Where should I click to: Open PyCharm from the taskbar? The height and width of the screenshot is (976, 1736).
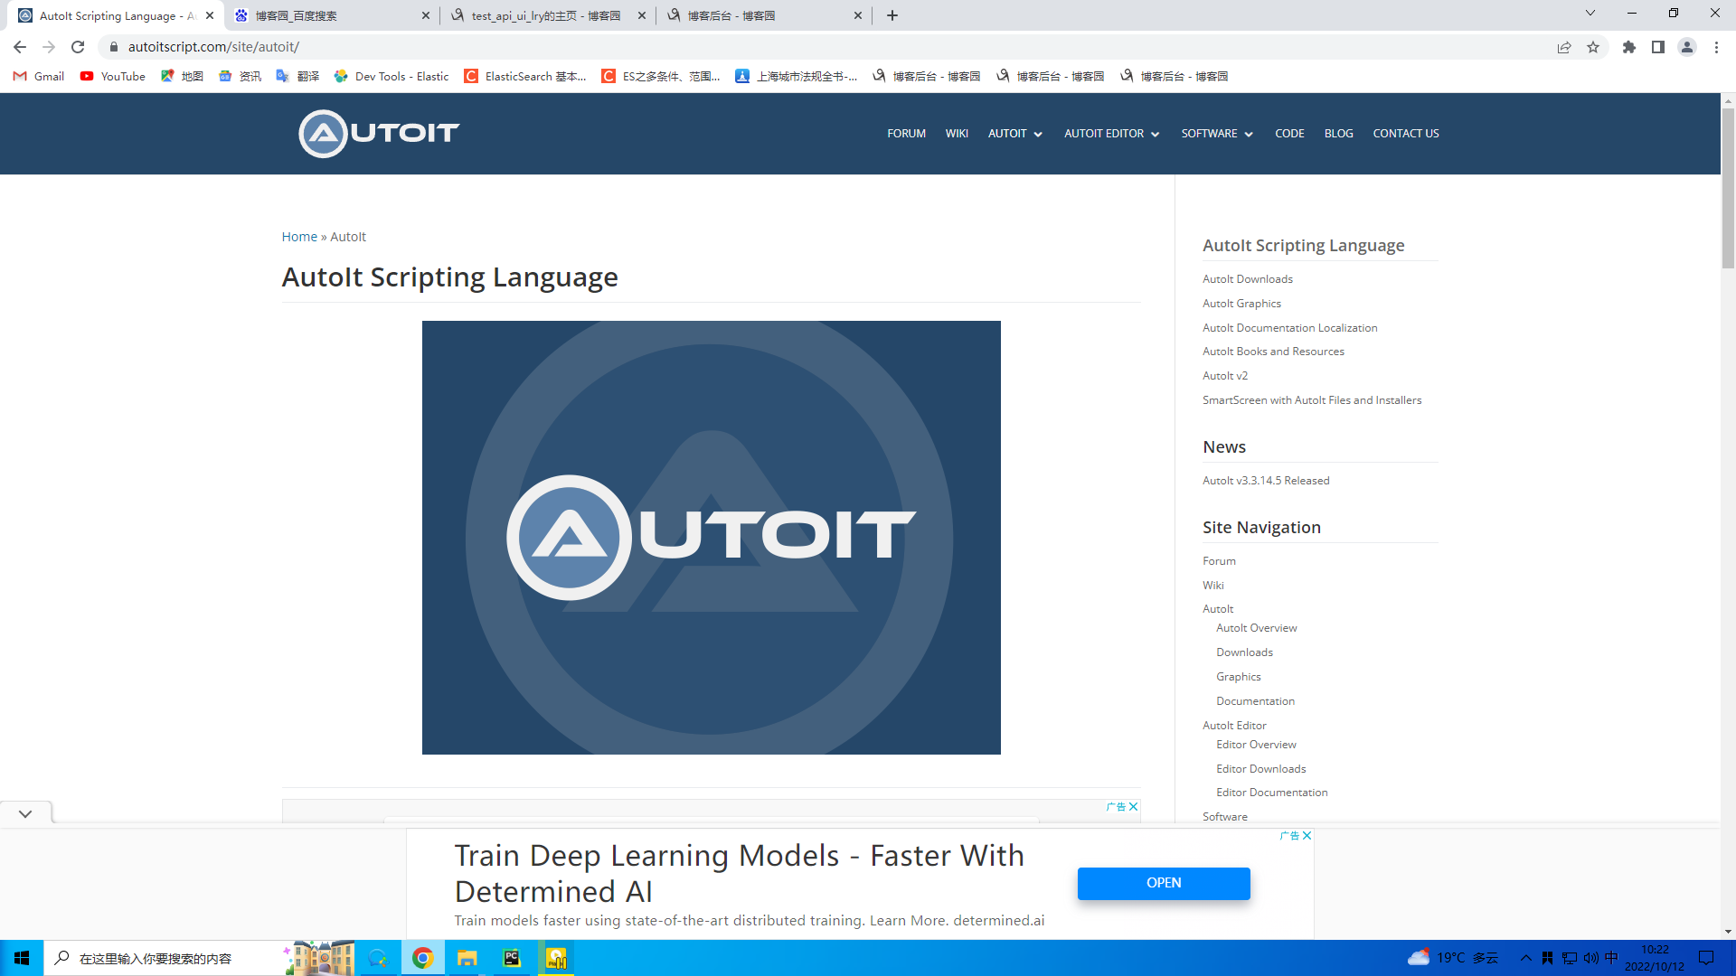(x=512, y=958)
